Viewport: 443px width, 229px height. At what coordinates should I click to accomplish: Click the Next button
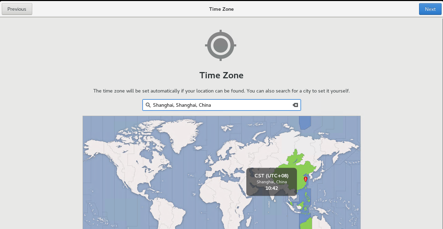(430, 9)
